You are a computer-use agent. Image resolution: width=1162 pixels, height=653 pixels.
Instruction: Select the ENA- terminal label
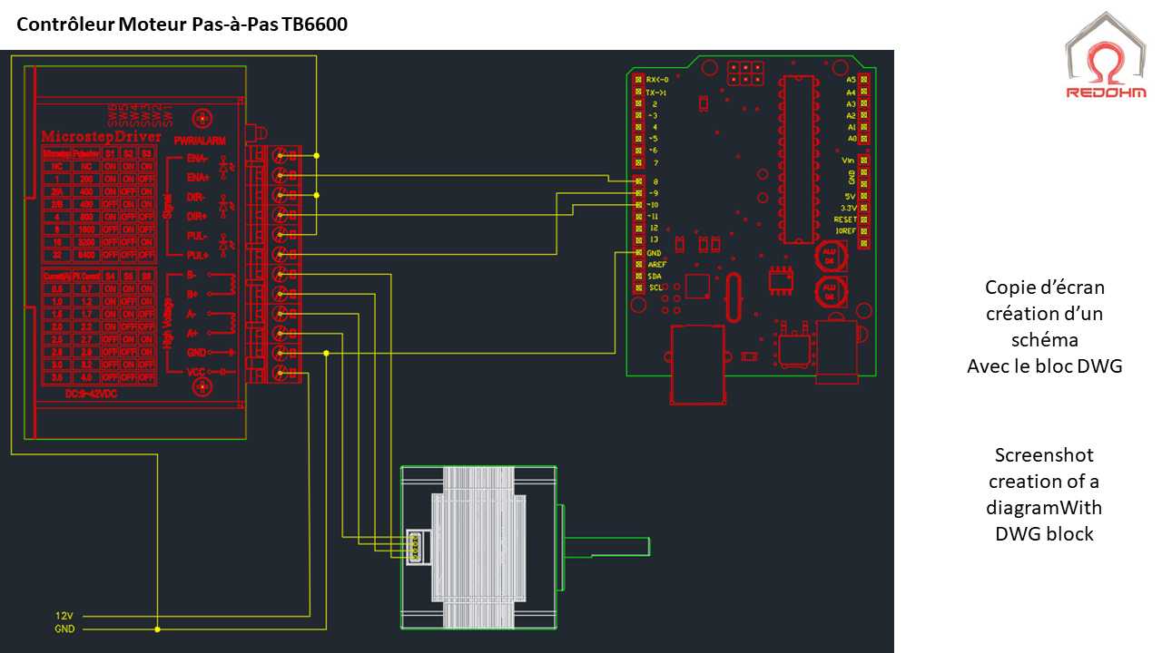197,157
